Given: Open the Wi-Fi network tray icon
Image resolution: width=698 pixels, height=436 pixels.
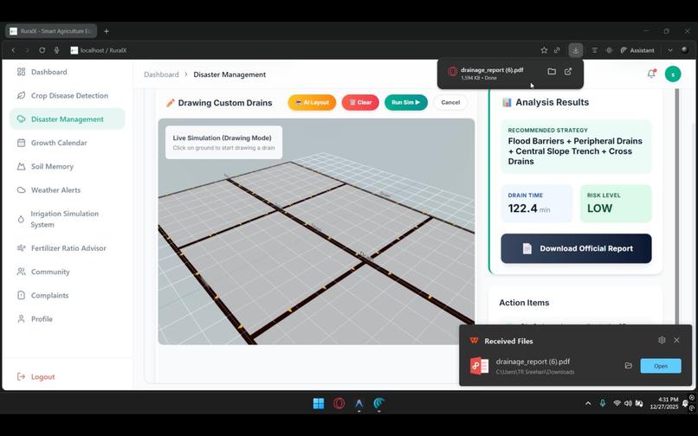Looking at the screenshot, I should point(617,403).
